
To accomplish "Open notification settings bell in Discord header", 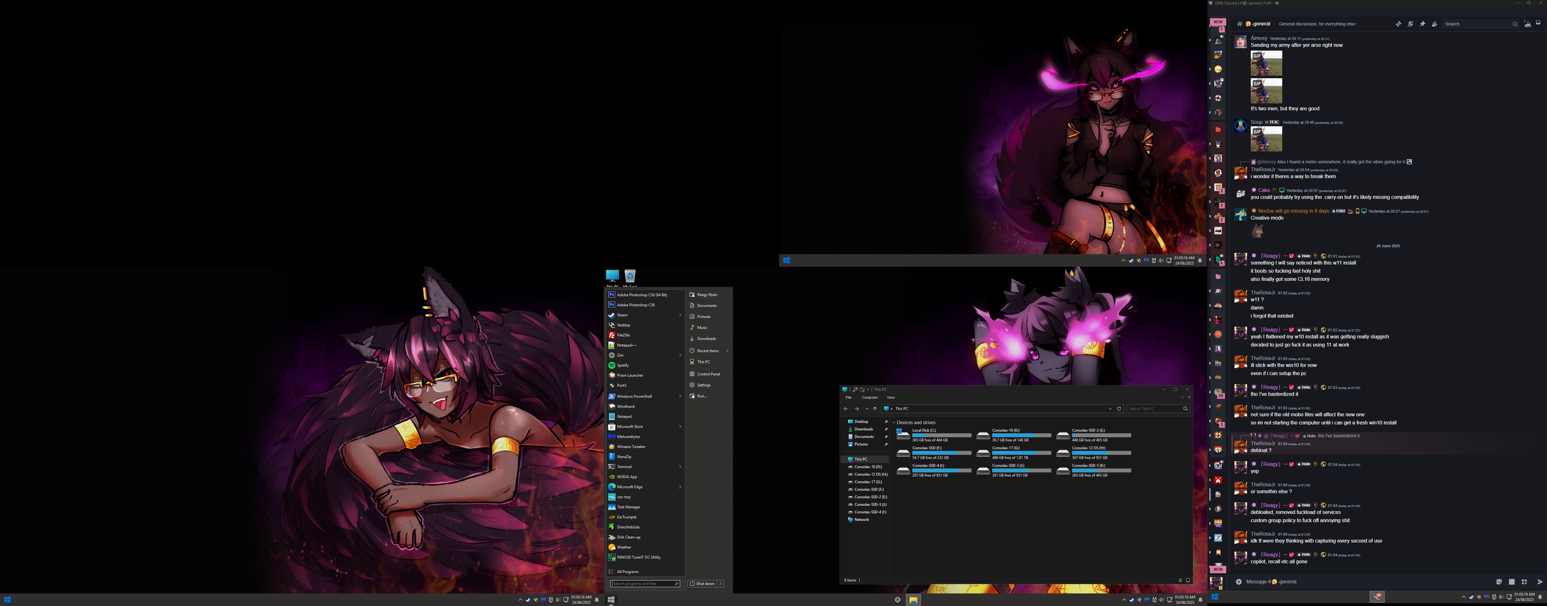I will [1410, 24].
